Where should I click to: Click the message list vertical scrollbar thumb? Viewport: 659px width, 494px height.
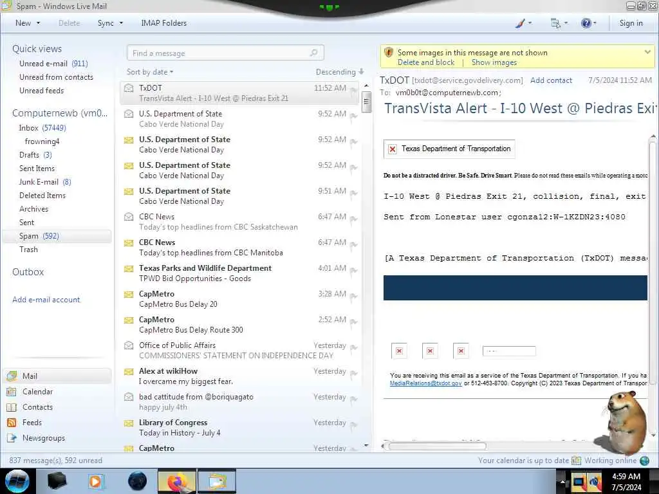click(366, 102)
